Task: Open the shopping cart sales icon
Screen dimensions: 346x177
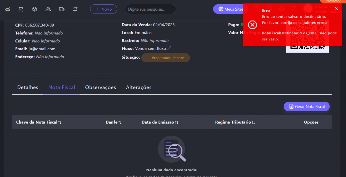Action: 21,9
